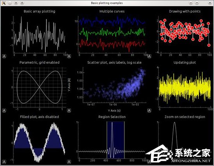The height and width of the screenshot is (166, 214).
Task: Click the blue curve in Multiple curves plot
Action: coord(112,22)
